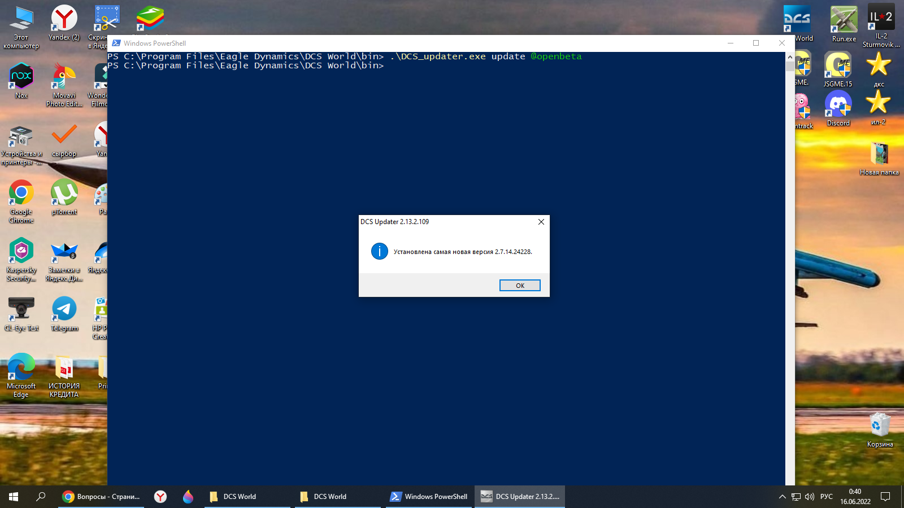Switch to first DCS World folder taskbar item
The image size is (904, 508).
(x=247, y=497)
